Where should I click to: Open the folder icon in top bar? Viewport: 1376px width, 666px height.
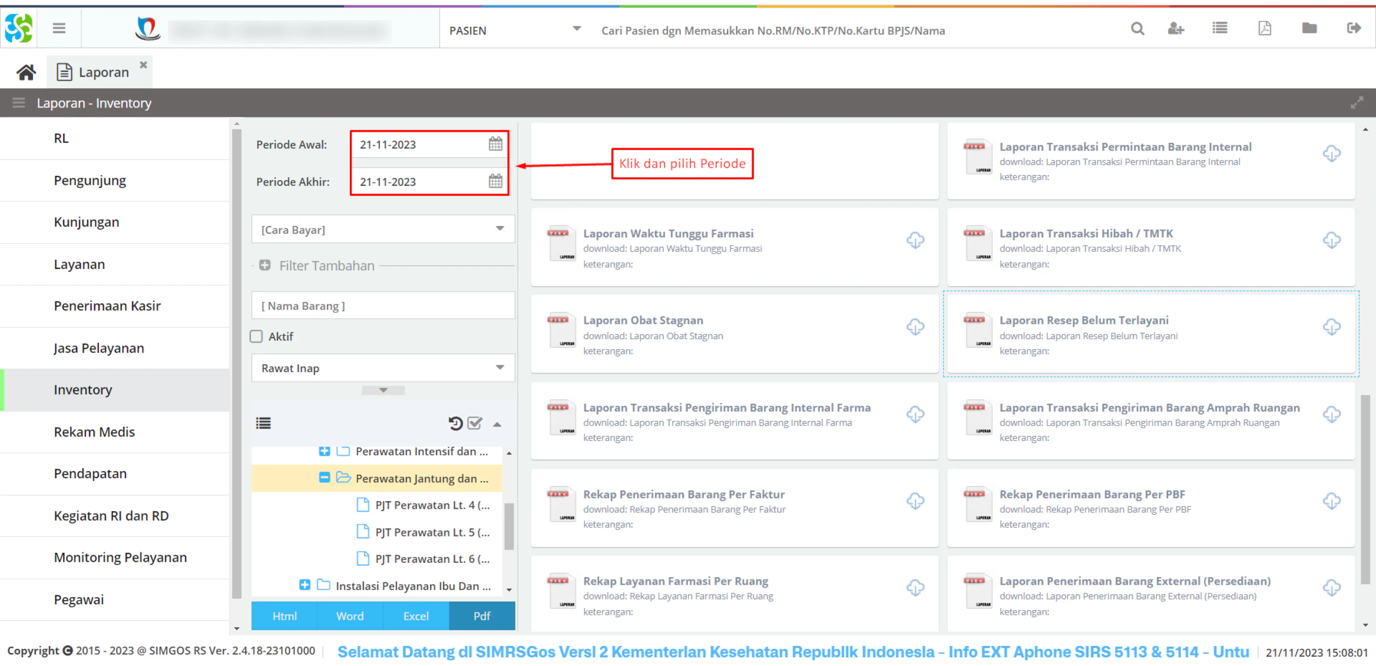click(x=1309, y=28)
